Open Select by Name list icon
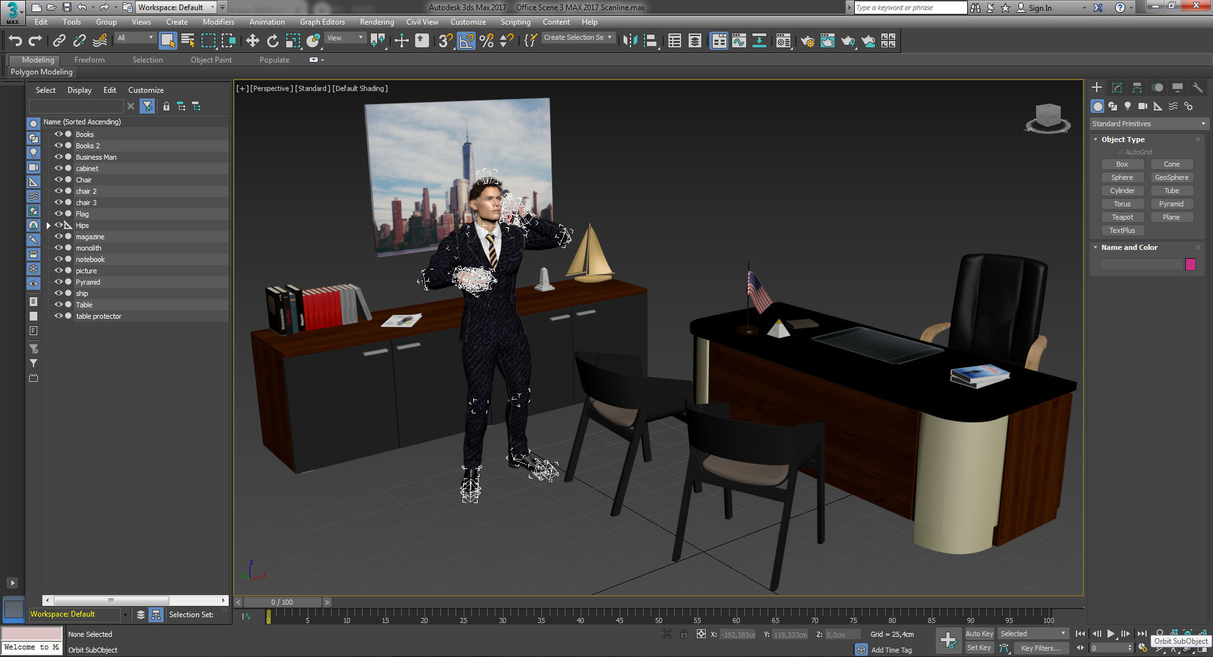The image size is (1213, 657). click(188, 41)
